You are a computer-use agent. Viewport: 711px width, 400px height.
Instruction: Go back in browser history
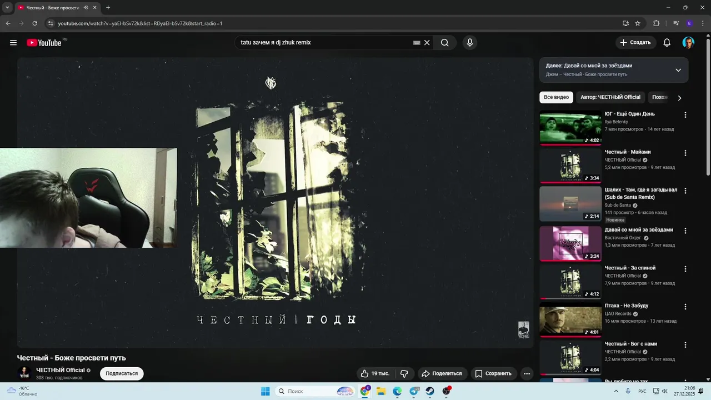click(x=8, y=23)
